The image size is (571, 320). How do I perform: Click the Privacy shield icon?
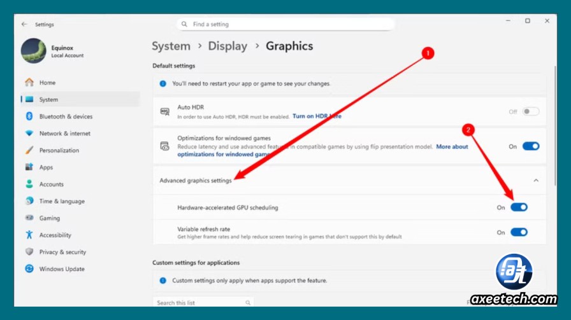tap(29, 252)
